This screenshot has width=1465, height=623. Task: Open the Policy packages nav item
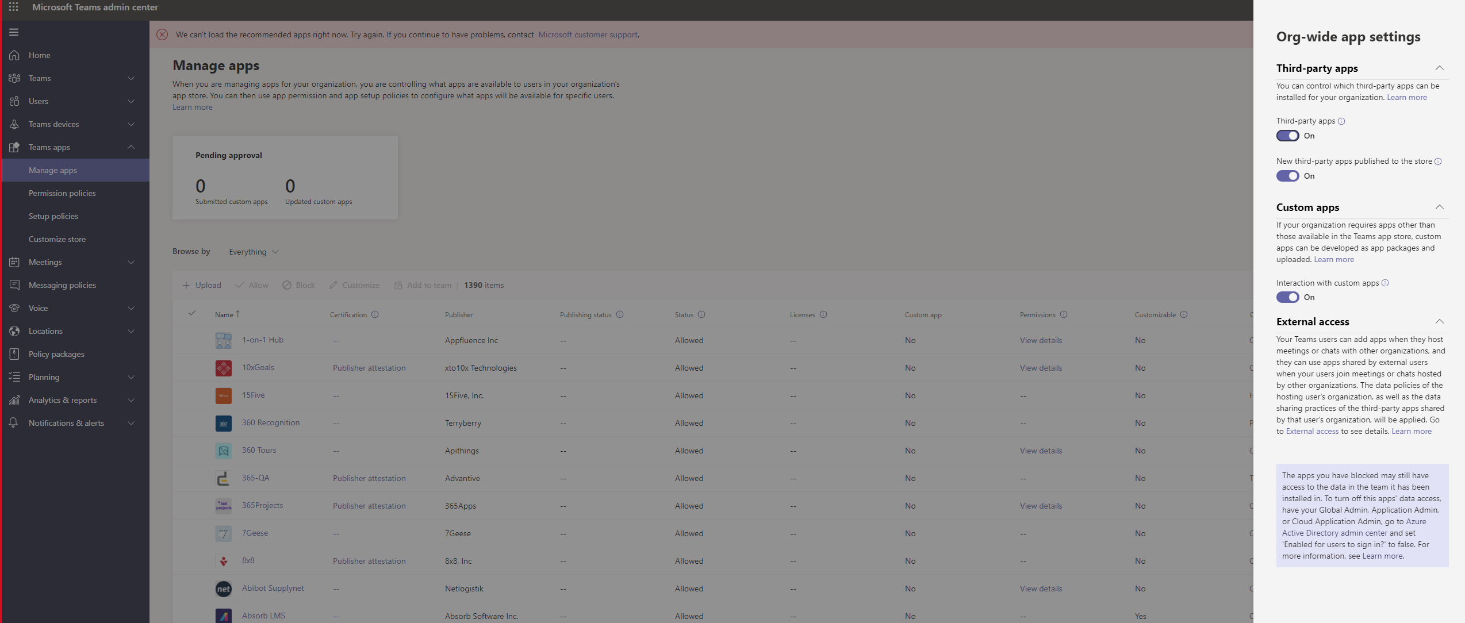76,354
